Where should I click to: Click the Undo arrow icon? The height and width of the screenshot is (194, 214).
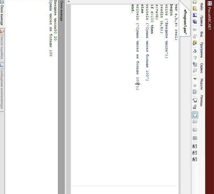(x=195, y=51)
